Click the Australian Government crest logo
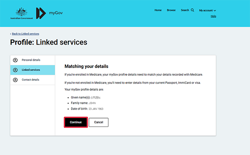Viewport: 250px width, 155px height. coord(19,12)
